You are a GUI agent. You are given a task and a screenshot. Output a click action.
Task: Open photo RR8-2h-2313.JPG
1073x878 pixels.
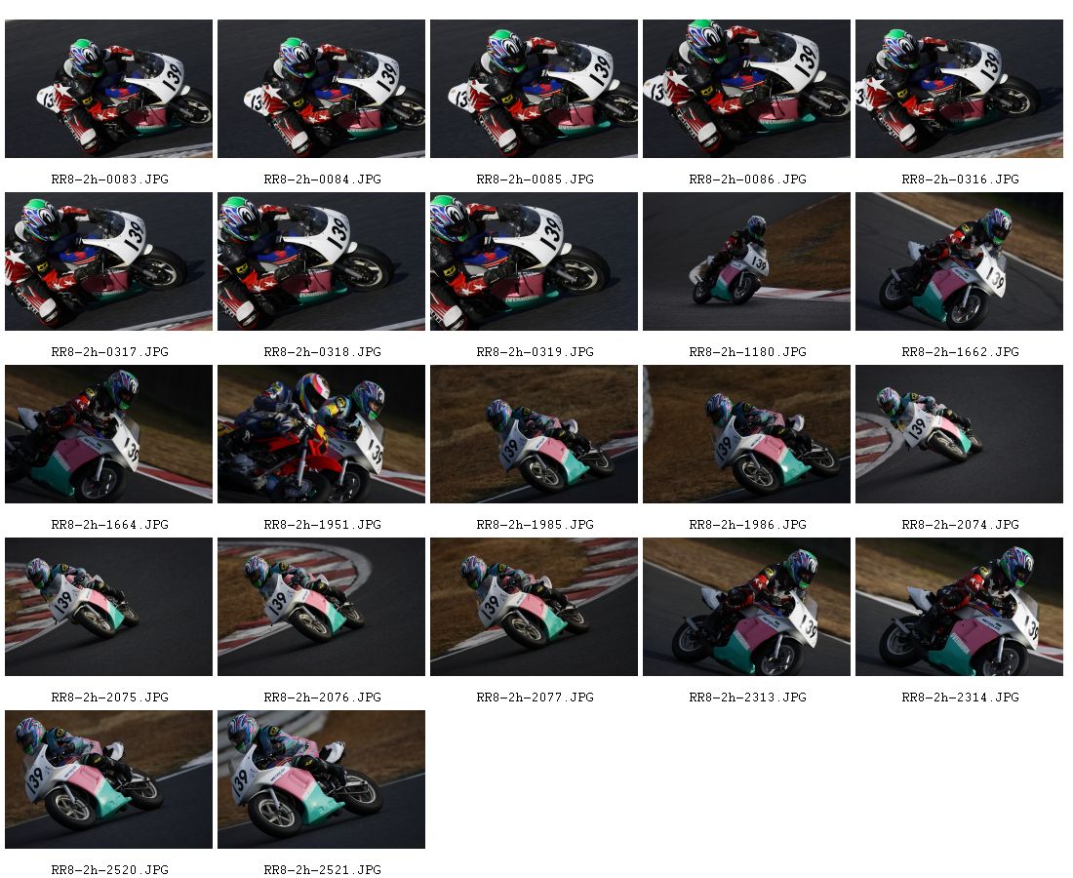(x=746, y=607)
